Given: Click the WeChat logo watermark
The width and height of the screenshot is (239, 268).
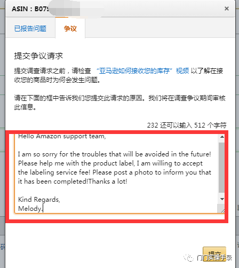Looking at the screenshot, I should tap(188, 258).
